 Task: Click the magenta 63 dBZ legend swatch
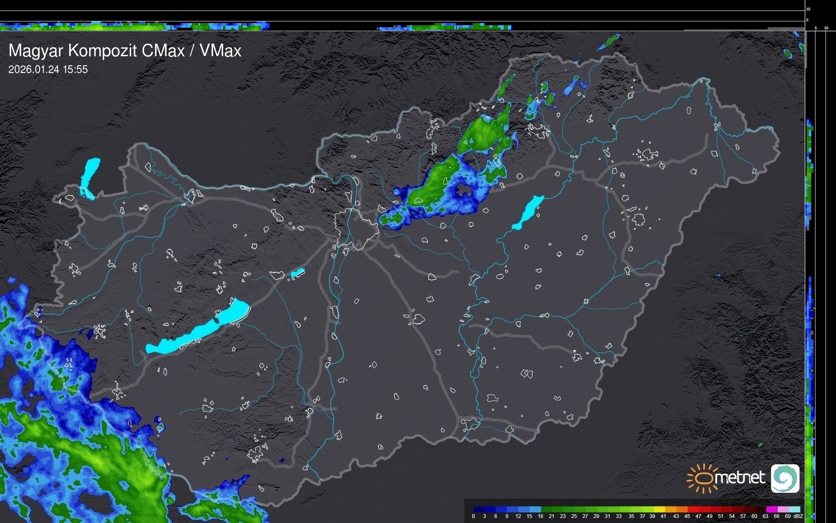(771, 510)
